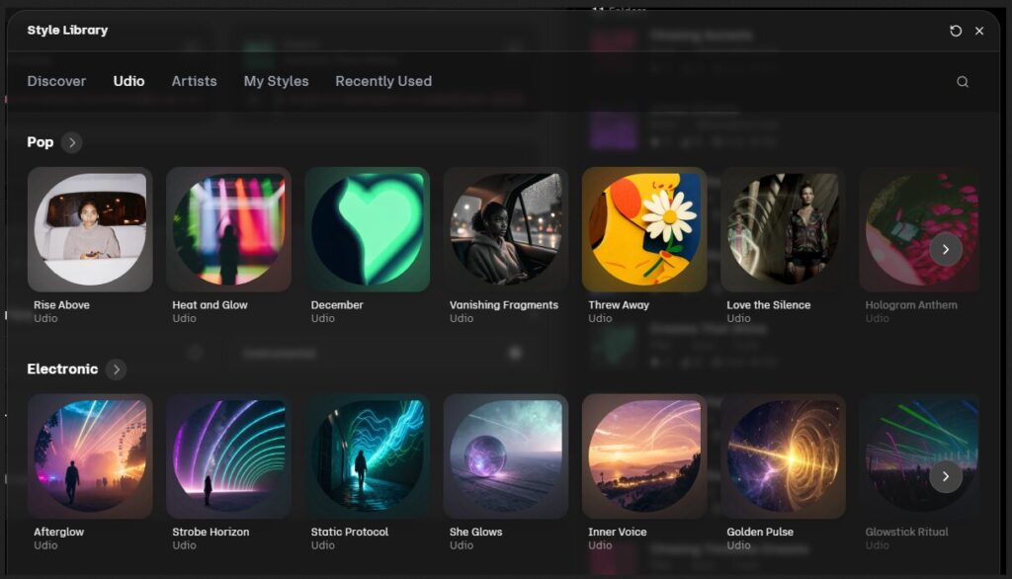The width and height of the screenshot is (1012, 579).
Task: Go to the My Styles tab
Action: 277,81
